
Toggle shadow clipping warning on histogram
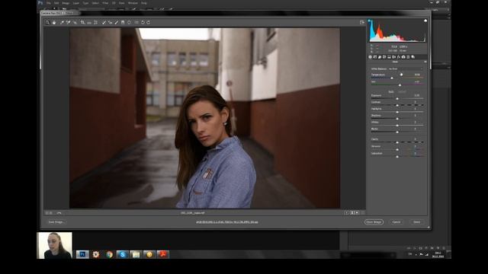pyautogui.click(x=369, y=21)
